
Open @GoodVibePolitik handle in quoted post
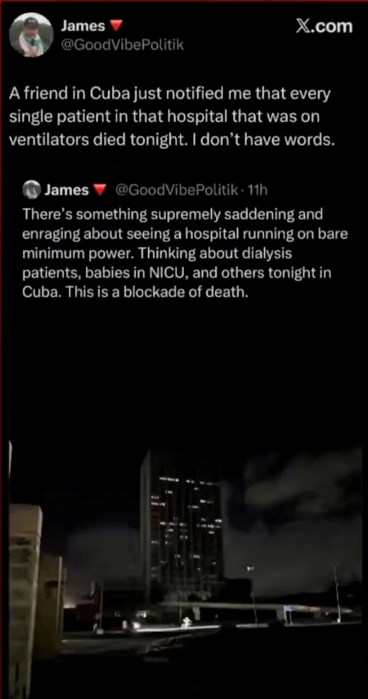(x=176, y=190)
